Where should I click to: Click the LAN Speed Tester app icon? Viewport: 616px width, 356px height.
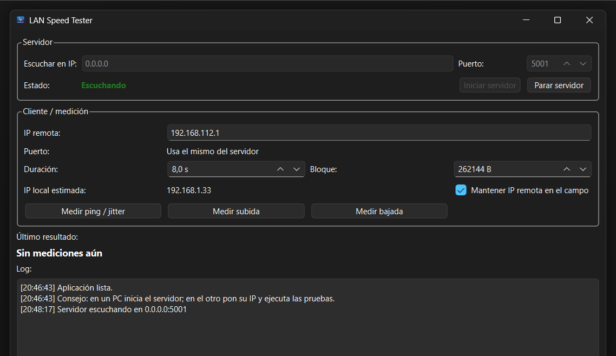click(x=21, y=21)
